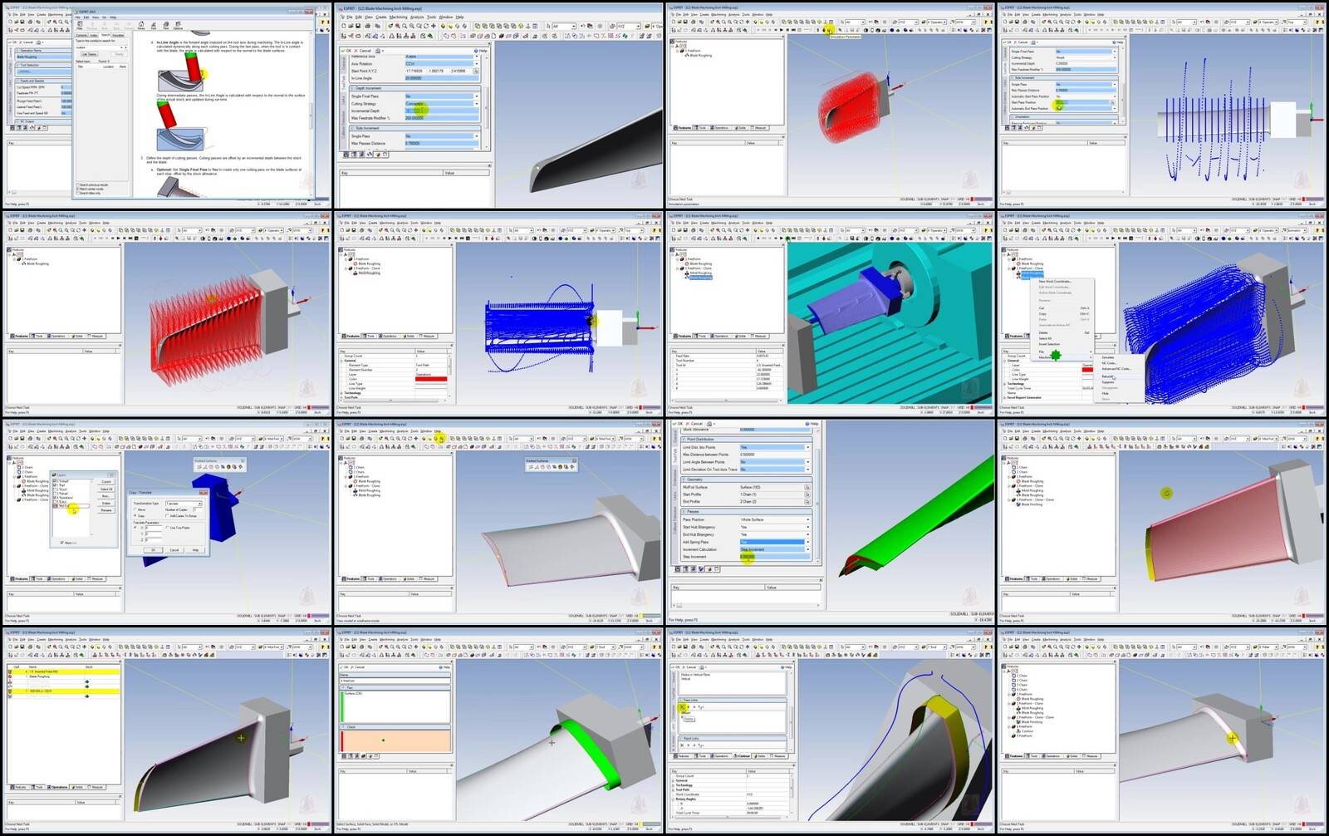The height and width of the screenshot is (836, 1329).
Task: Click the Number of Copies field
Action: point(198,509)
